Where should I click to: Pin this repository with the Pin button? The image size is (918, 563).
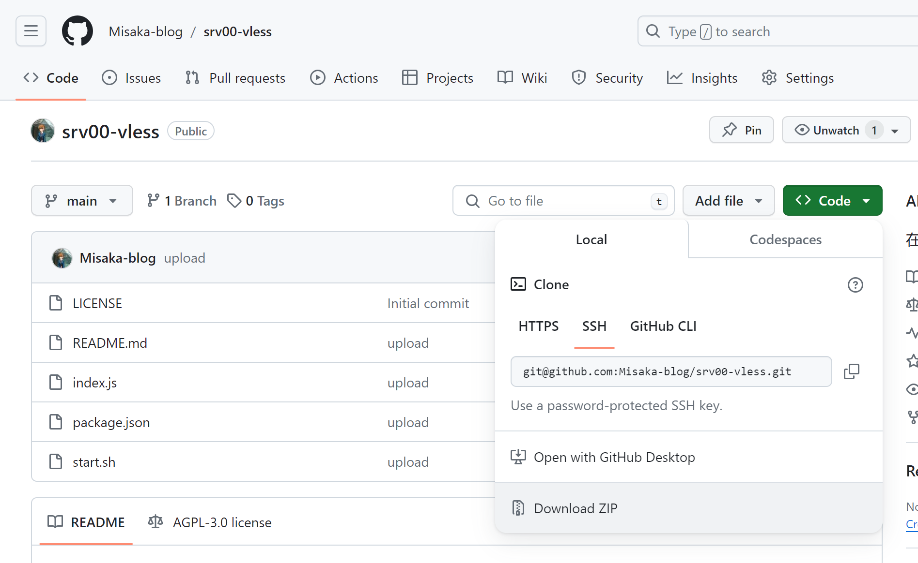tap(741, 130)
